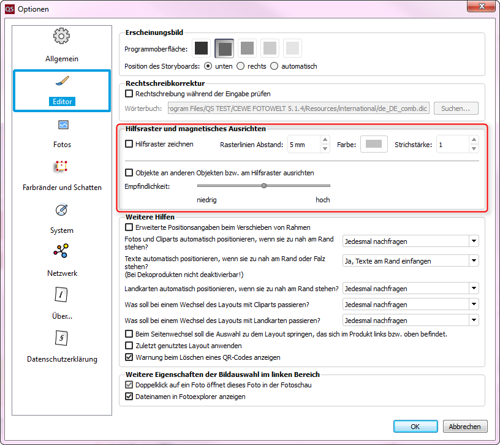Open the grid line Farbe color picker
The image size is (500, 445).
point(374,144)
